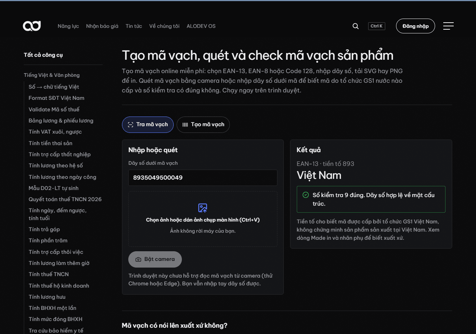Open the Tính thuế hộ kinh doanh tool

pyautogui.click(x=59, y=286)
